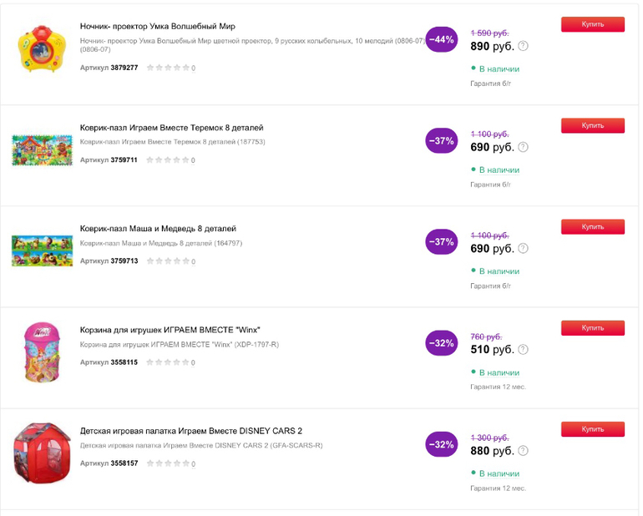Rate the Winx toy basket with stars

pos(168,362)
